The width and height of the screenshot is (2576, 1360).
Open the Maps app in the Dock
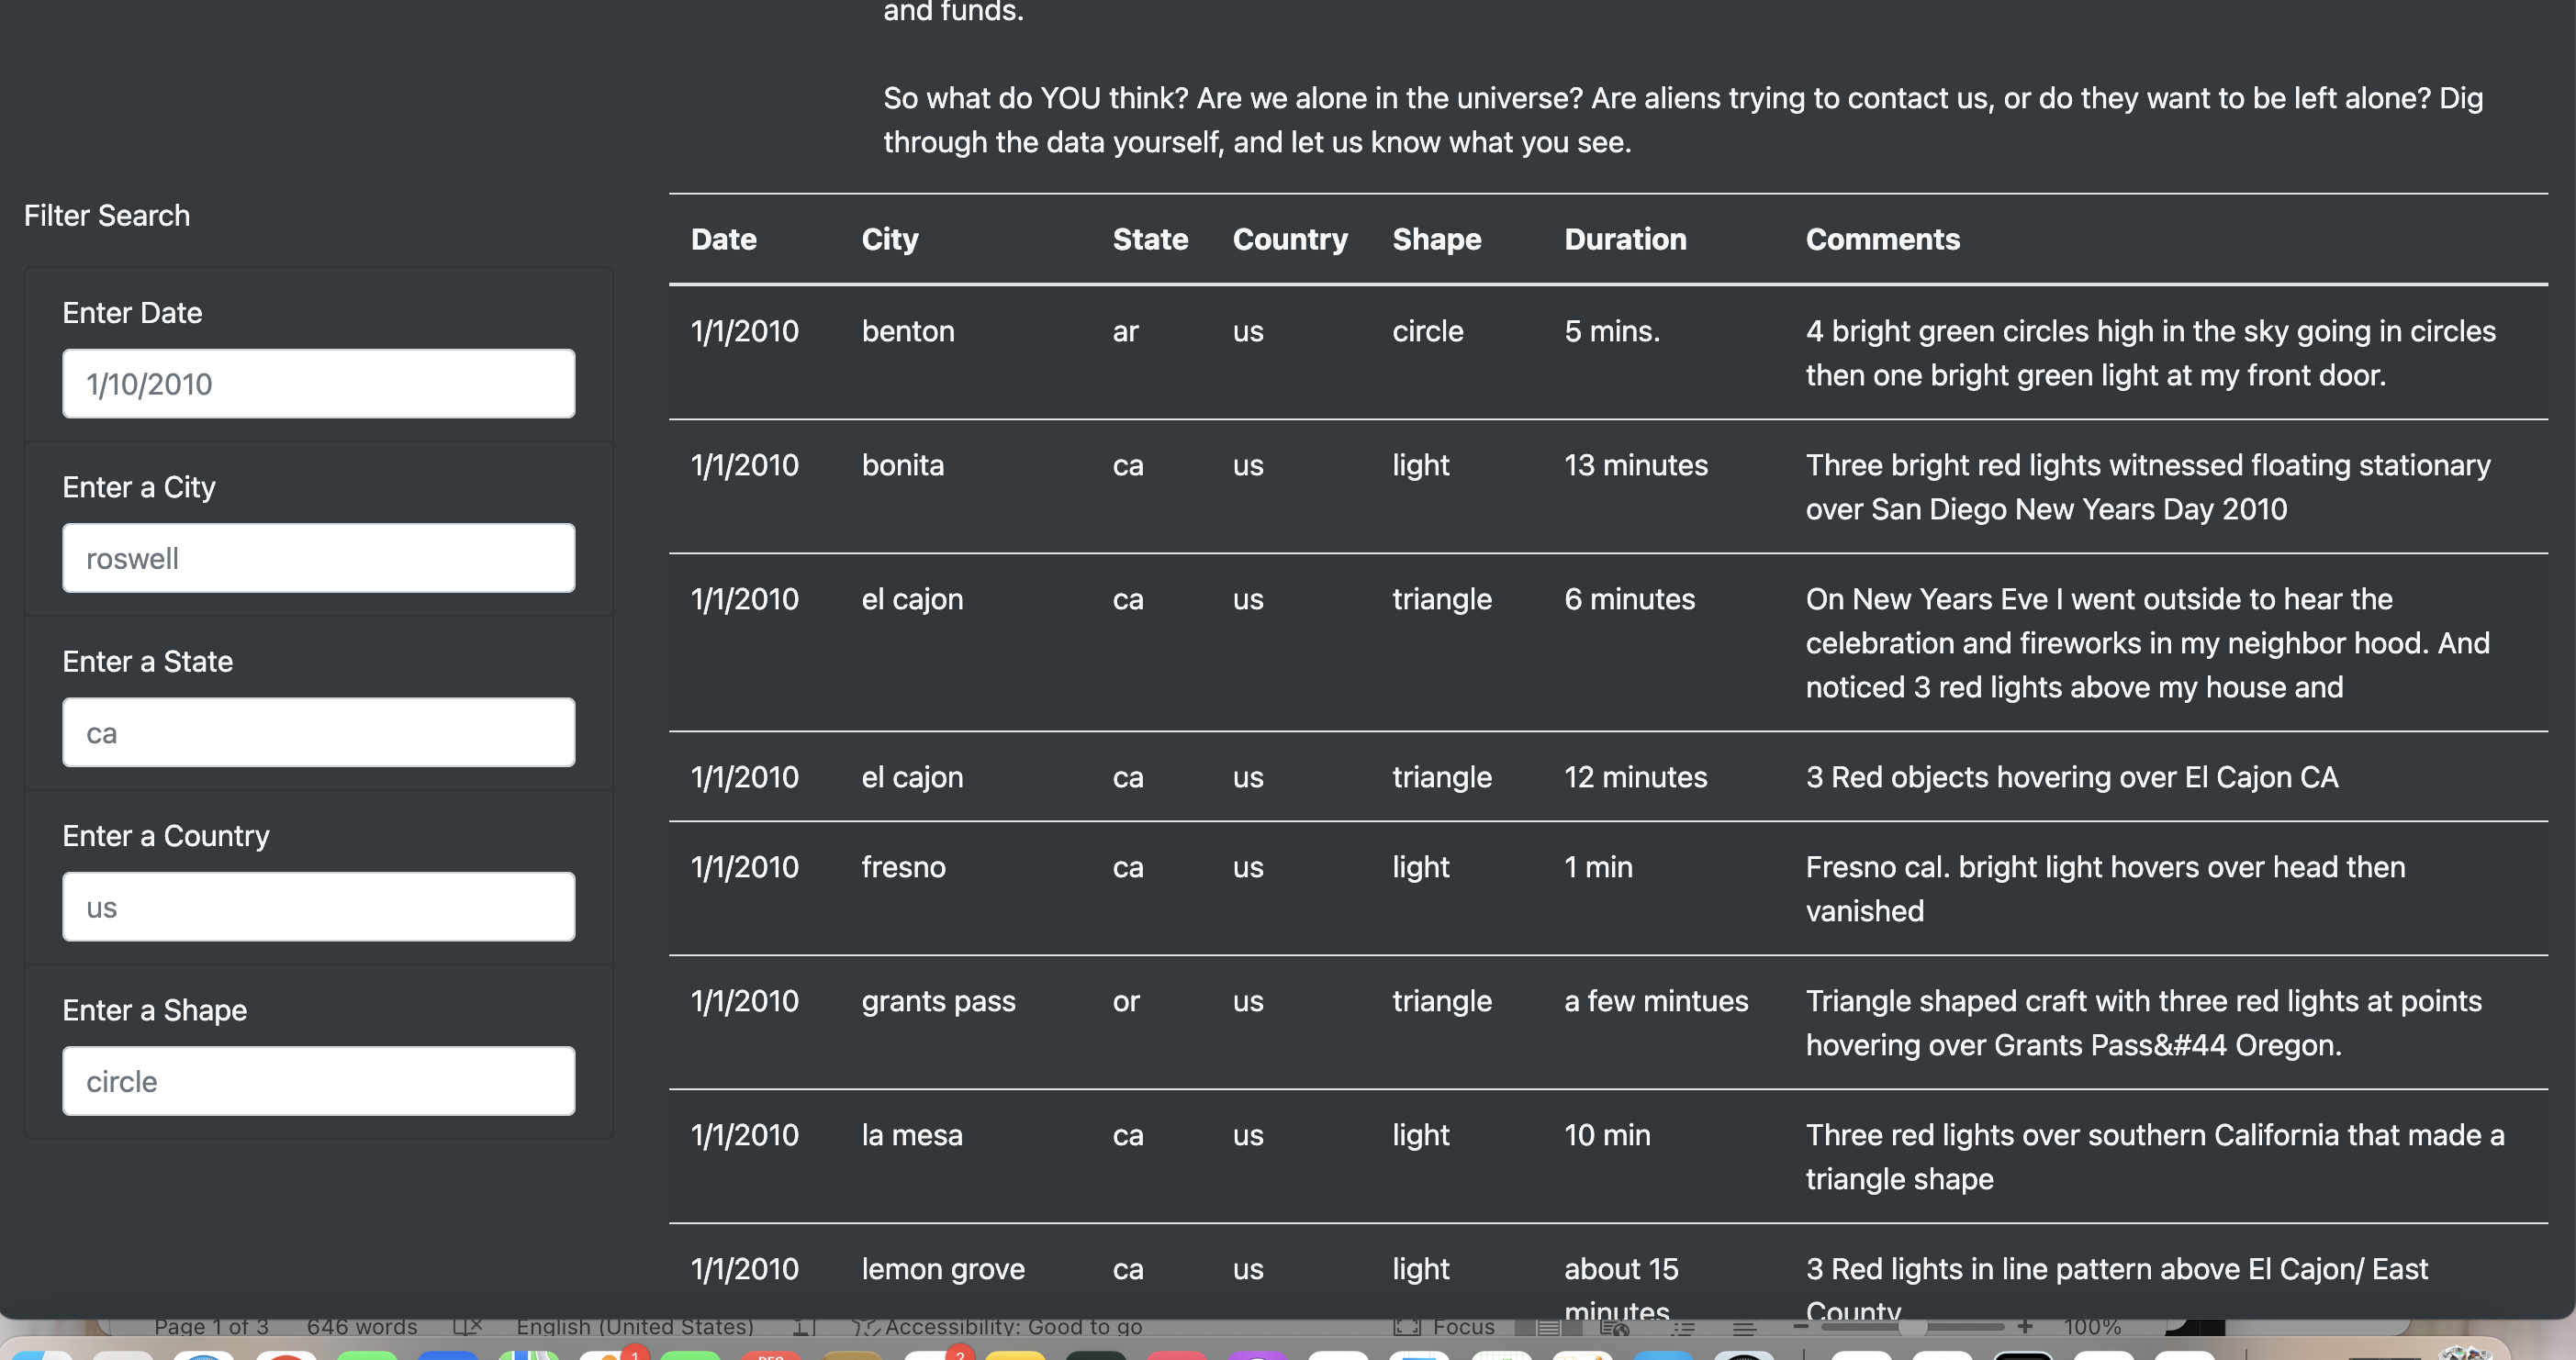528,1355
